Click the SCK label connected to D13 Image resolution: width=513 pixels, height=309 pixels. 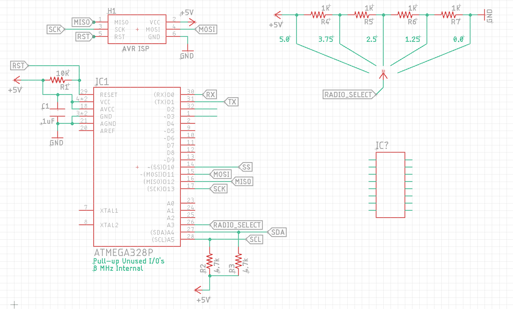point(218,189)
